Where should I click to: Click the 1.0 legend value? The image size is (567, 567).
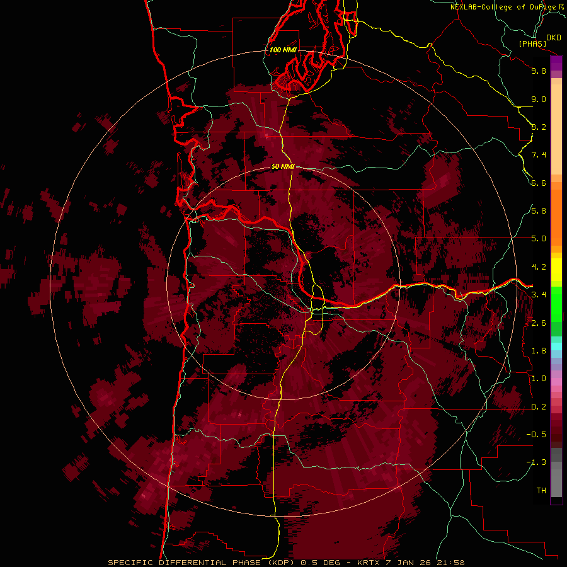point(539,379)
